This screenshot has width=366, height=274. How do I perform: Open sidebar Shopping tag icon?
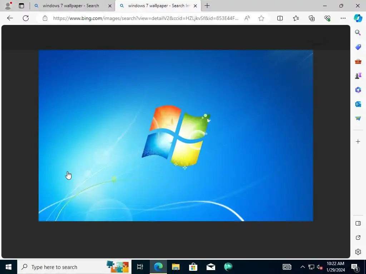[358, 47]
